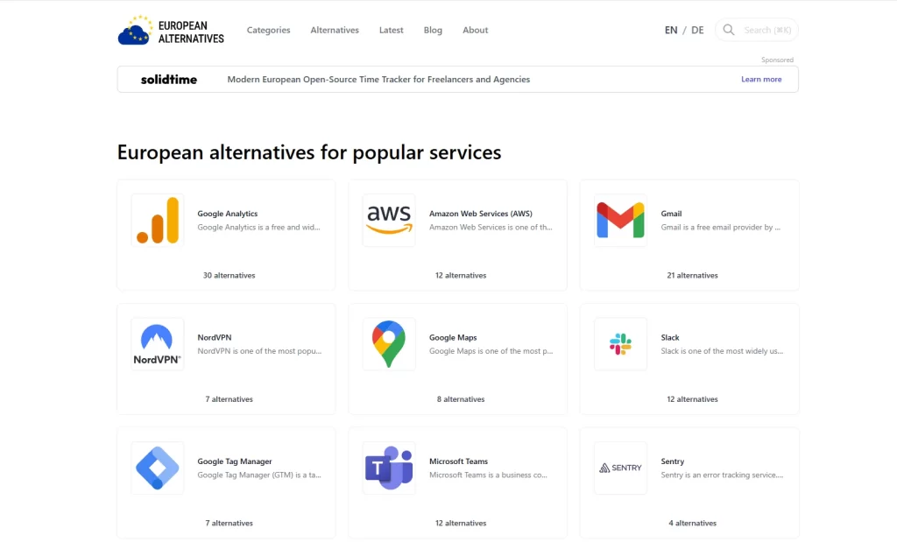The width and height of the screenshot is (897, 542).
Task: Click the solidtime Learn more link
Action: 761,79
